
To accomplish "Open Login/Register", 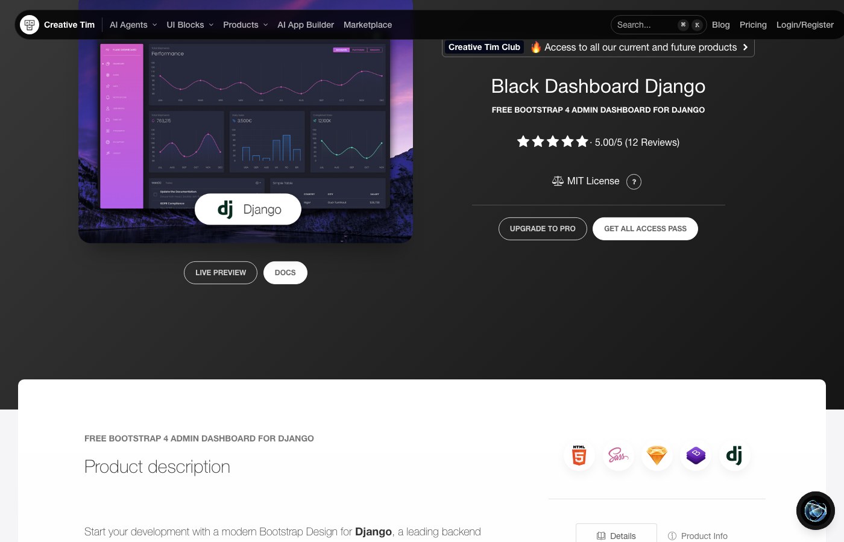I will click(x=805, y=25).
